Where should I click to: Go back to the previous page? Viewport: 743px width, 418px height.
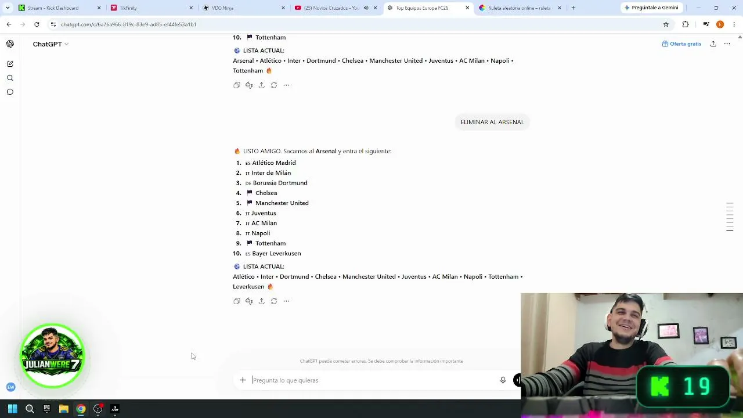coord(9,24)
